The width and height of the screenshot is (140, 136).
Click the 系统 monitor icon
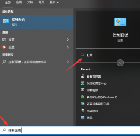(82, 117)
